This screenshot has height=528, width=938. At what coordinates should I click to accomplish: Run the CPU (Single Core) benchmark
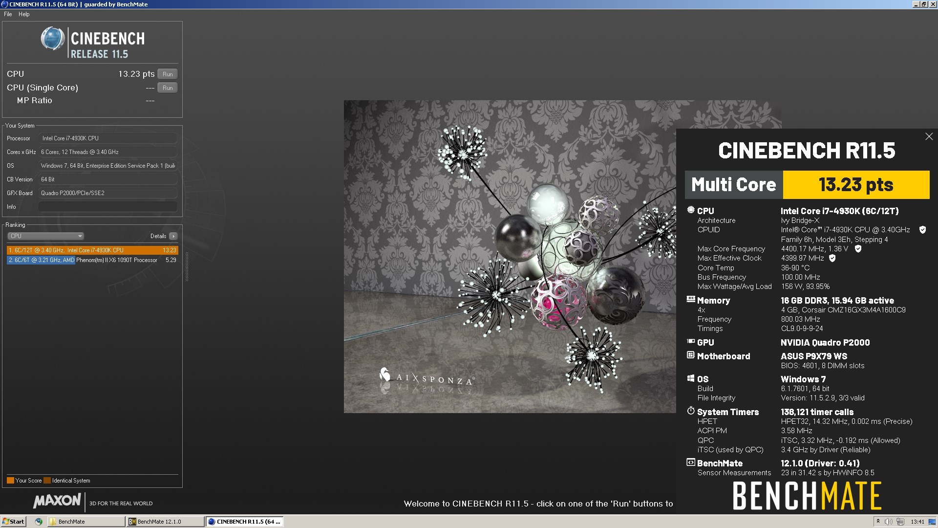(168, 88)
